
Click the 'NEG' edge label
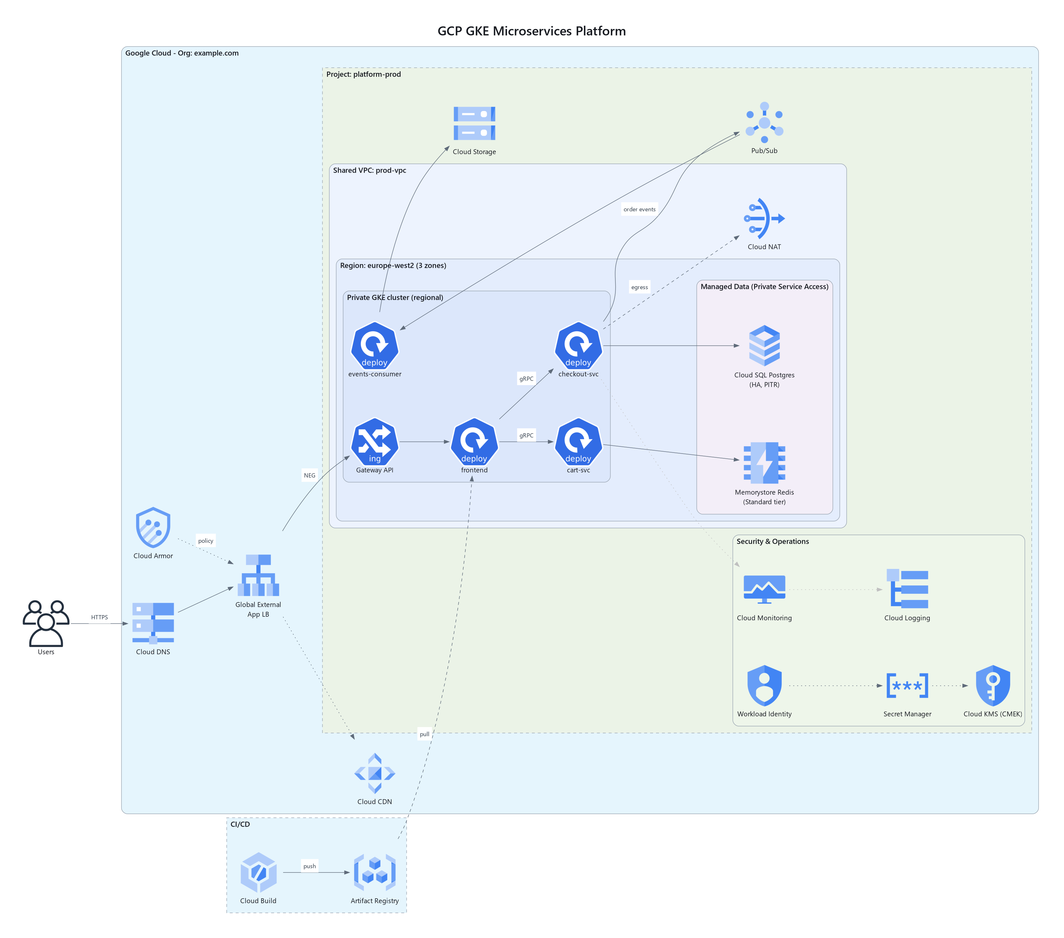[309, 475]
